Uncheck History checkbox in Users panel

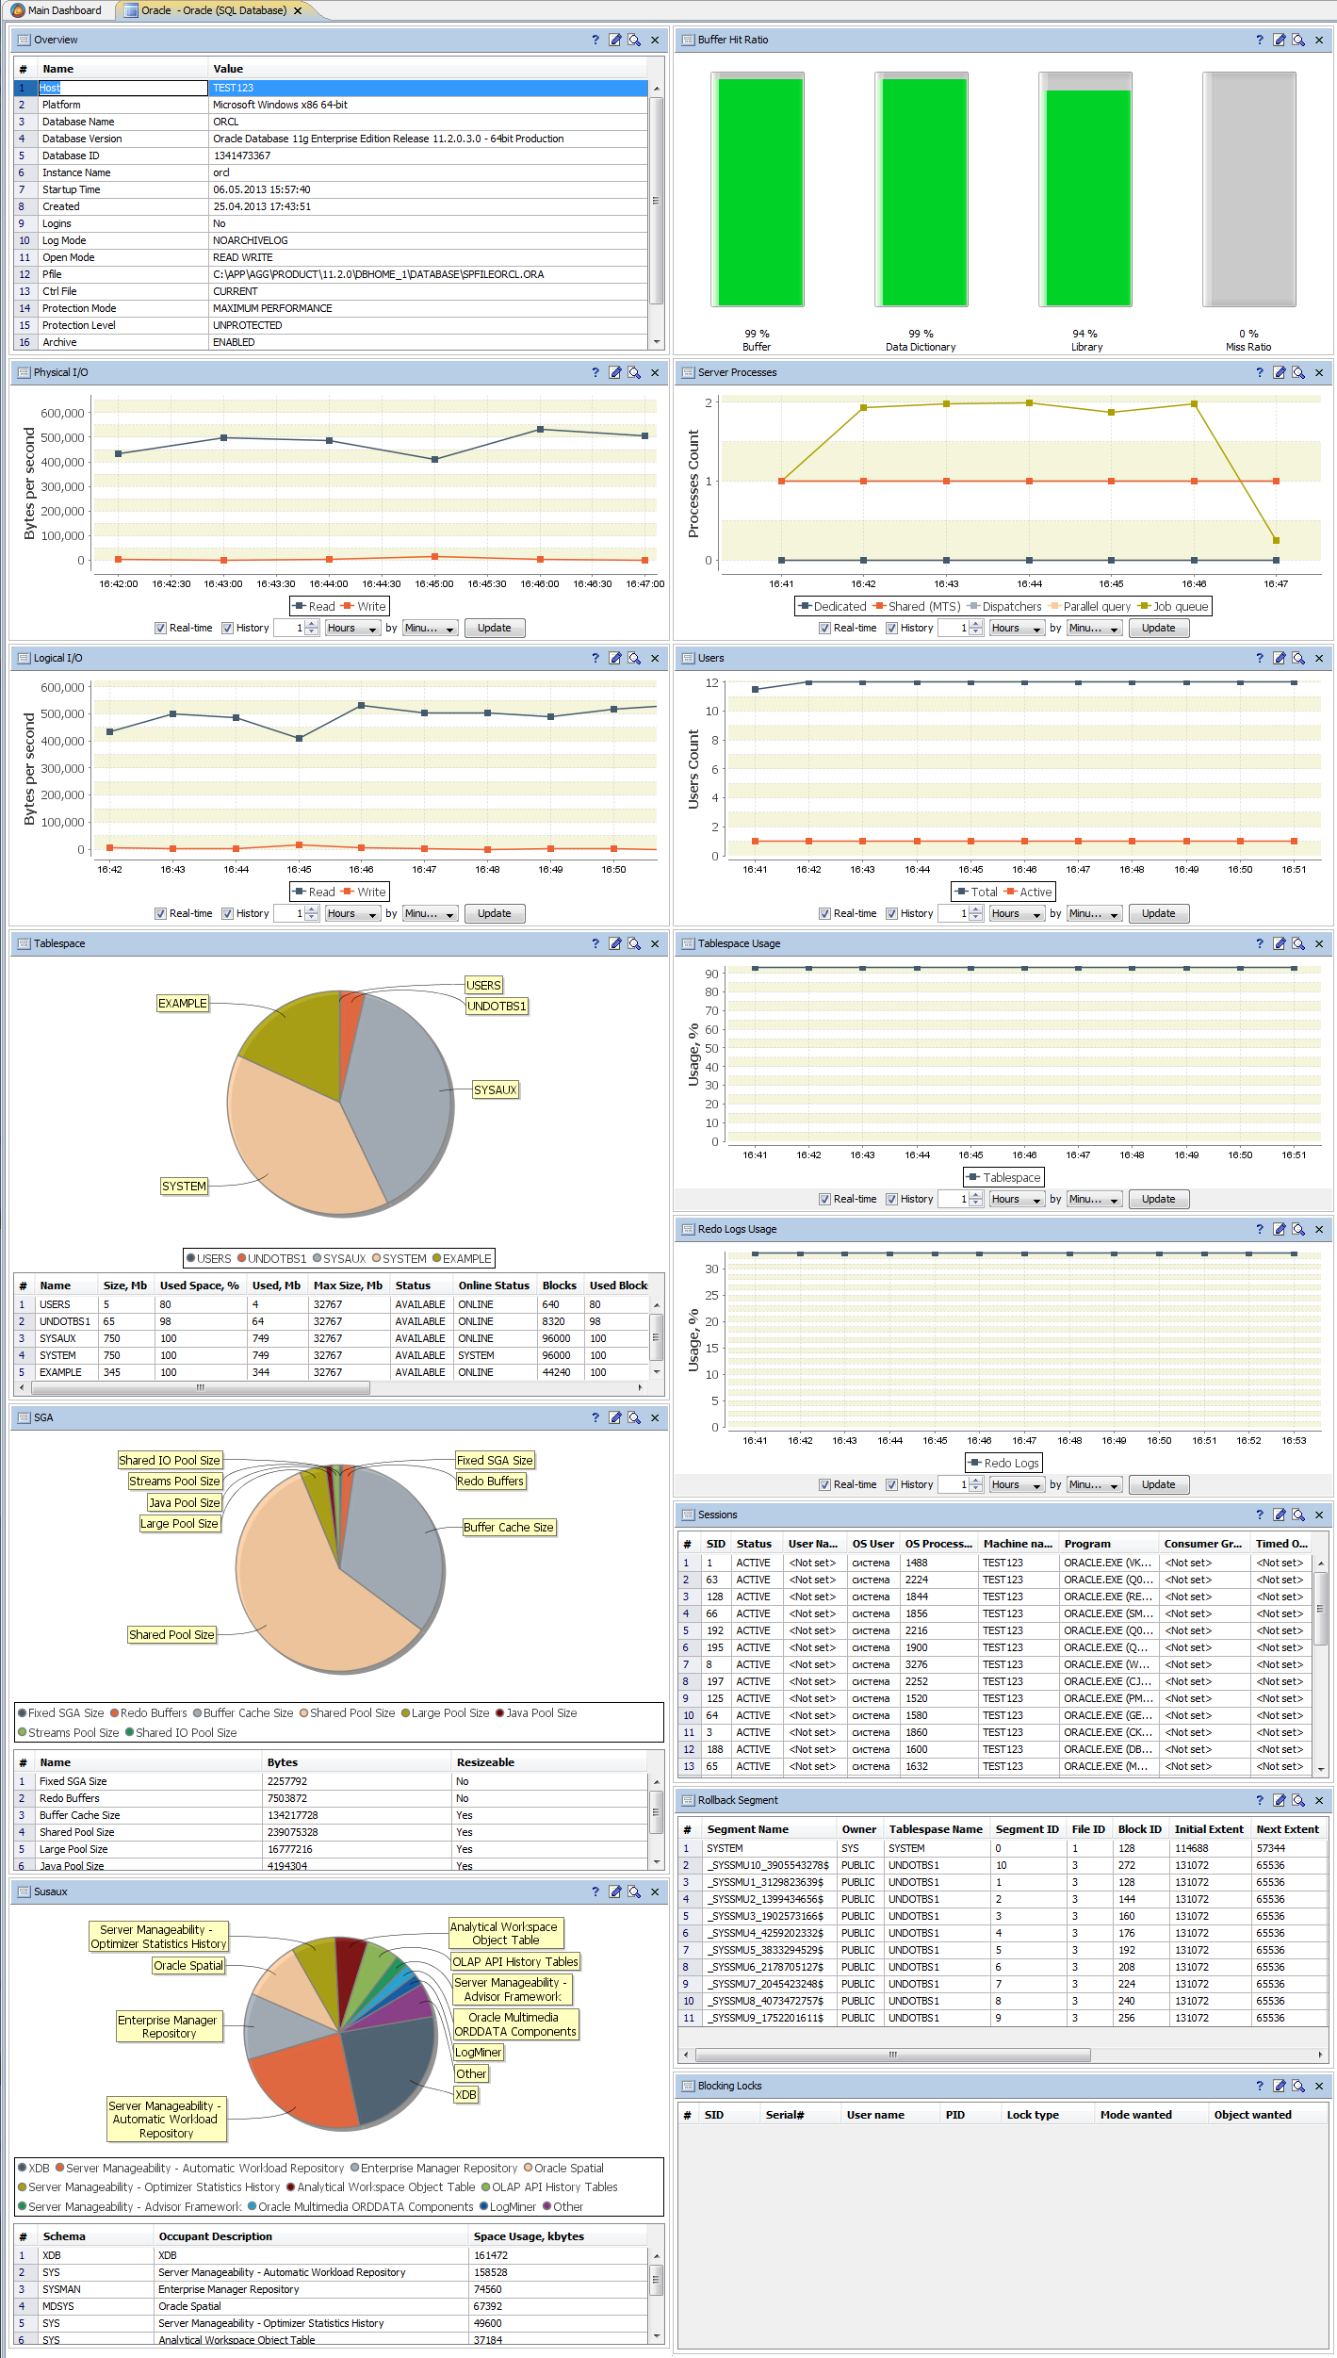(891, 913)
